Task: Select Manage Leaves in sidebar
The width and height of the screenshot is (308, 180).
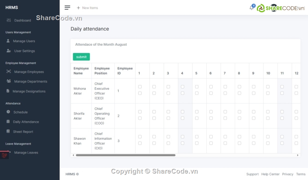Action: click(26, 153)
